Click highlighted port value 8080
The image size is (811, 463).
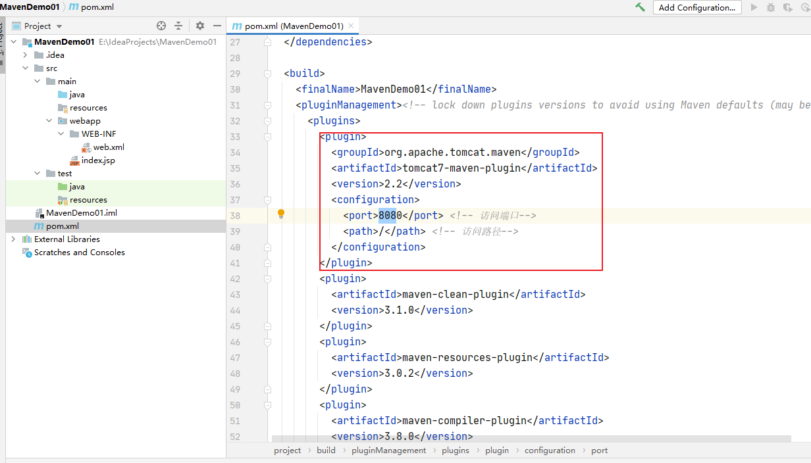point(390,215)
